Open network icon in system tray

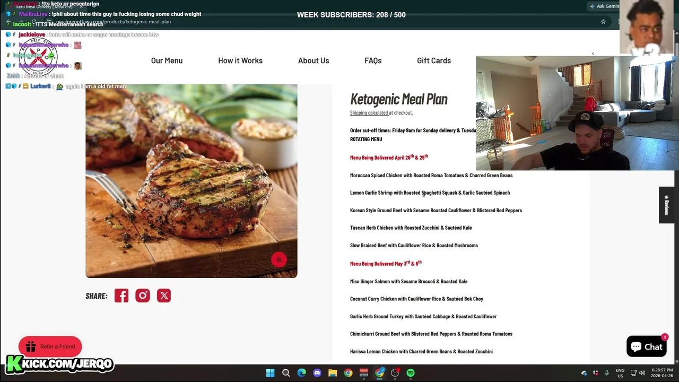(x=633, y=373)
